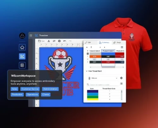This screenshot has width=158, height=128.
Task: Click the print icon in toolbar
Action: click(59, 41)
